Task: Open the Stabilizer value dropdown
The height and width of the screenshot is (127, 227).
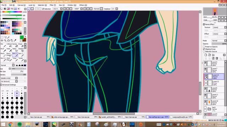Action: click(117, 9)
